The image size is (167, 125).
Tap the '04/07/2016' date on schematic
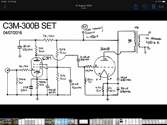(x=13, y=33)
